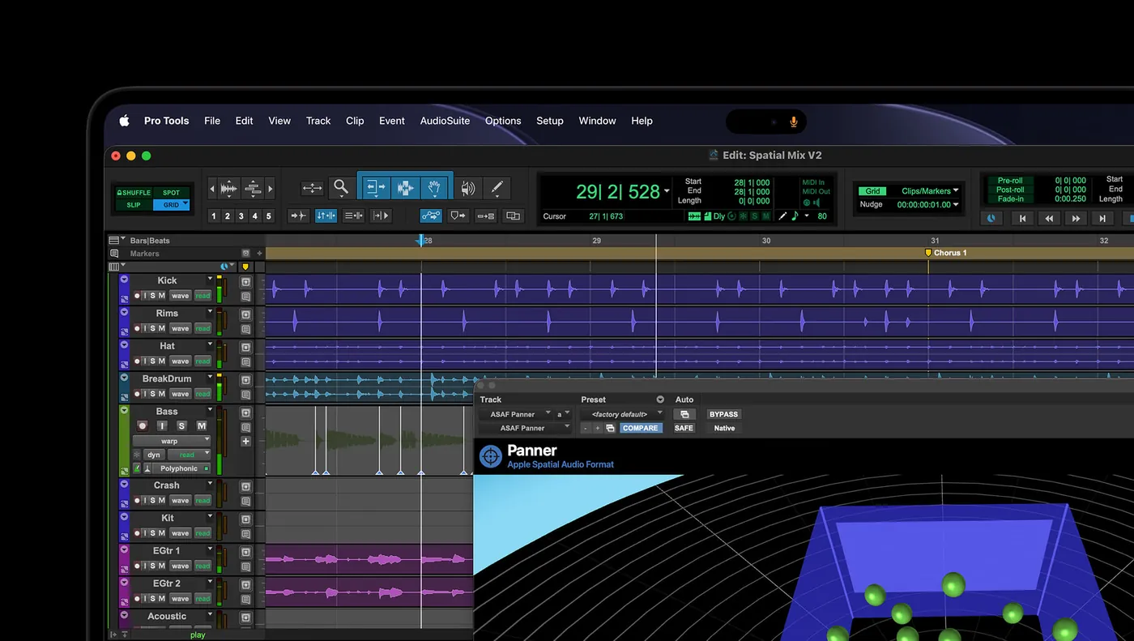
Task: Click the MIDI vertical zoom button
Action: pyautogui.click(x=253, y=189)
